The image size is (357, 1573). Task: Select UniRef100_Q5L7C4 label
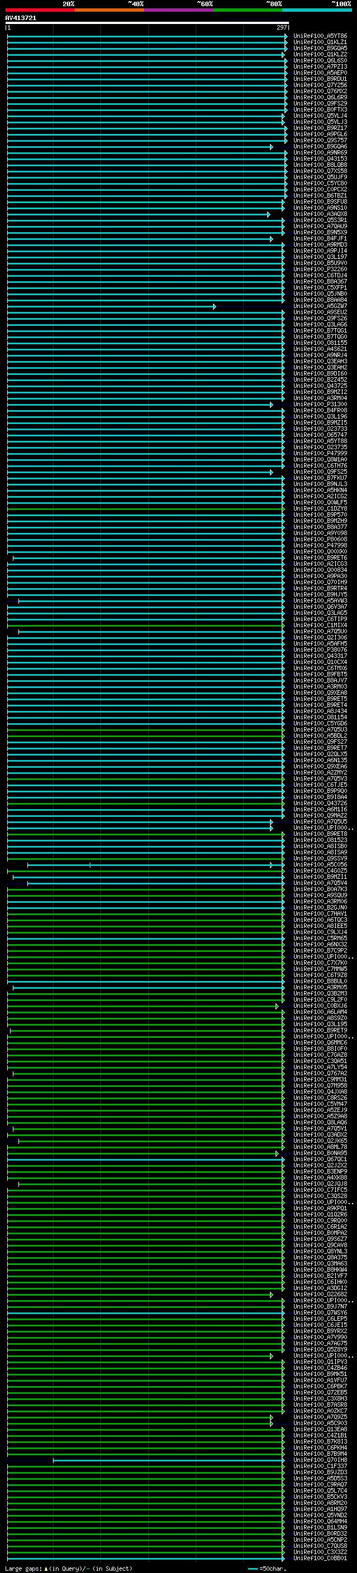[320, 1491]
